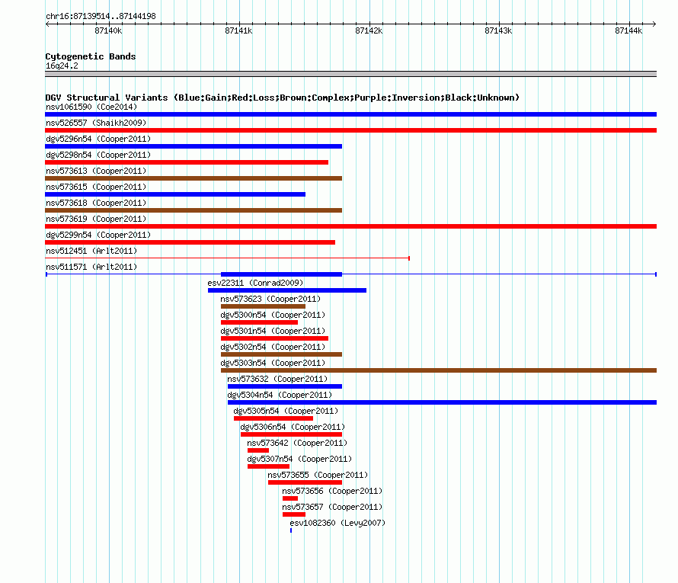Image resolution: width=678 pixels, height=583 pixels.
Task: Click the nsv573618 (Cooper2011) label
Action: (x=96, y=203)
